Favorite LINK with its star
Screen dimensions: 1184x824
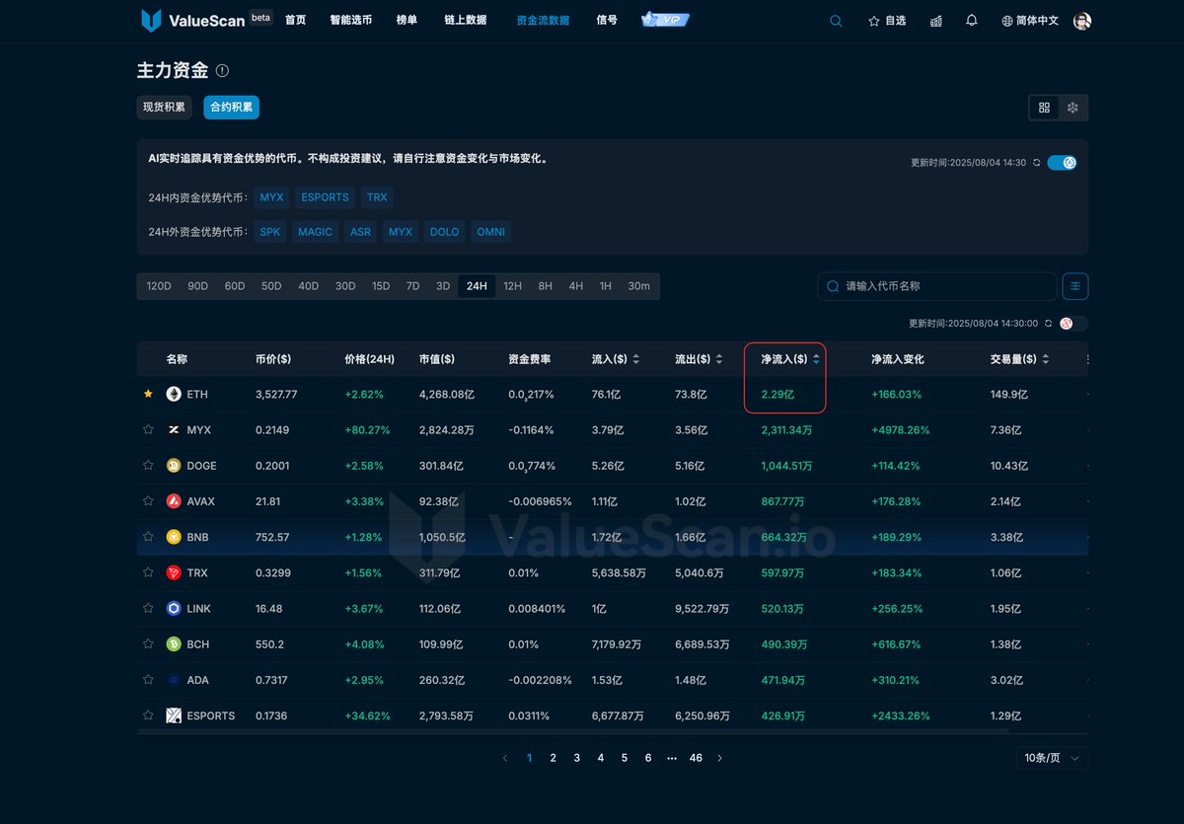tap(148, 608)
